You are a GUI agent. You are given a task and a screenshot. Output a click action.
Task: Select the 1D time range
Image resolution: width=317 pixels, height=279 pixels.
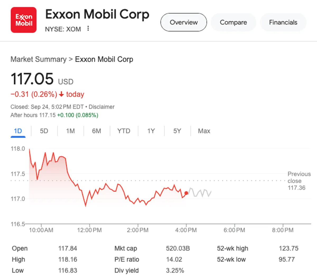[18, 131]
